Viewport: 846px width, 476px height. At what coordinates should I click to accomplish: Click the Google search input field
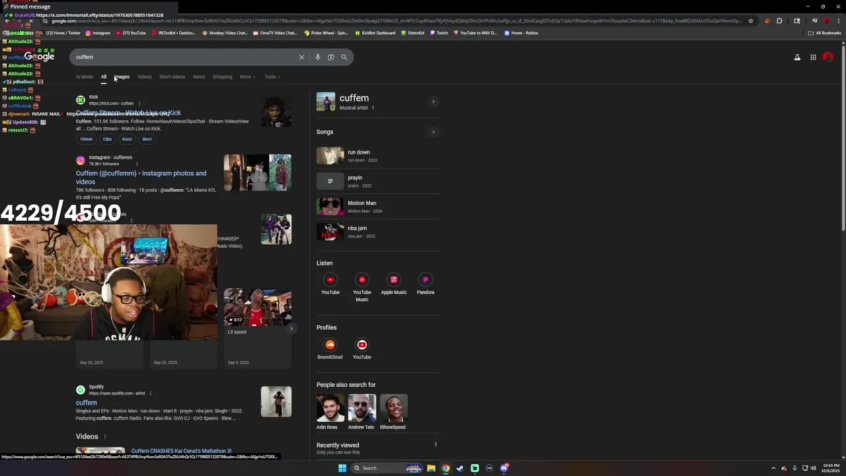coord(185,57)
